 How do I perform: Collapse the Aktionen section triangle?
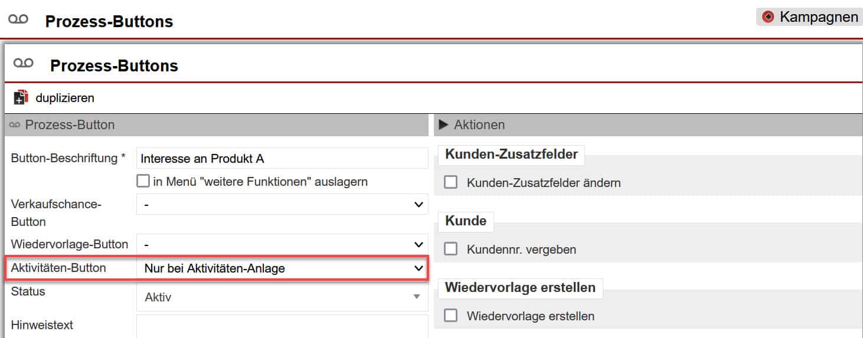click(x=444, y=125)
